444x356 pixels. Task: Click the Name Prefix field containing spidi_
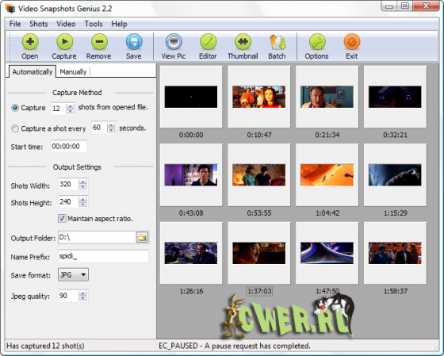103,256
